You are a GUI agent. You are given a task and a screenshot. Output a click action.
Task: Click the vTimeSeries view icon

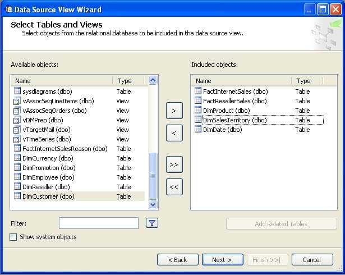(17, 139)
